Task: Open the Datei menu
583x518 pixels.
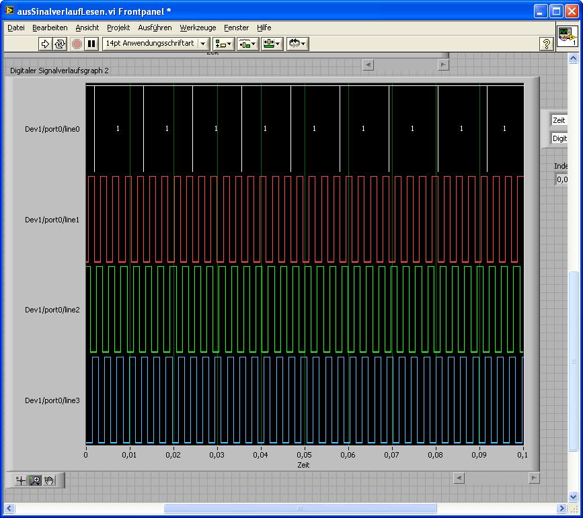Action: click(x=15, y=28)
